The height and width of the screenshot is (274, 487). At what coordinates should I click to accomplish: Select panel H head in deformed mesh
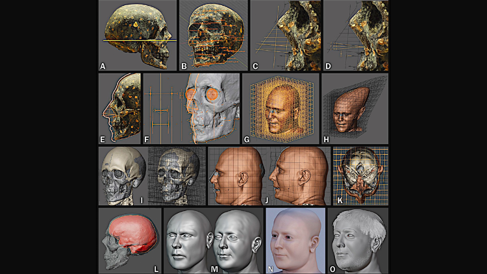[354, 107]
